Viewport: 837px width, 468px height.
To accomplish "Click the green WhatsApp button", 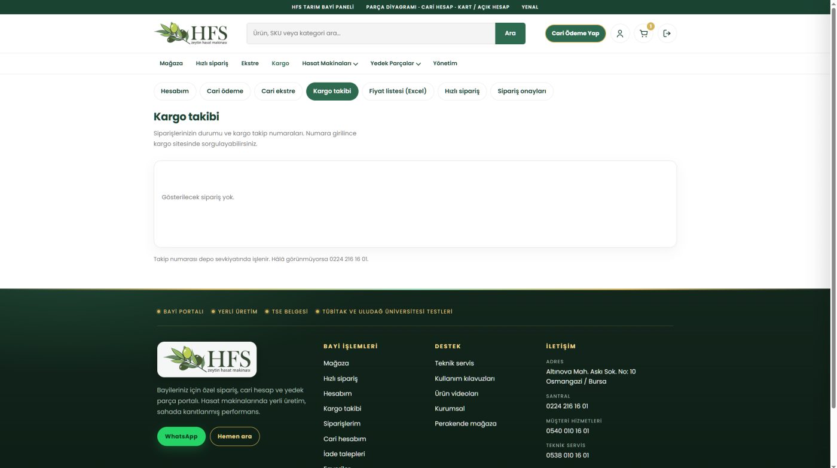I will coord(181,436).
